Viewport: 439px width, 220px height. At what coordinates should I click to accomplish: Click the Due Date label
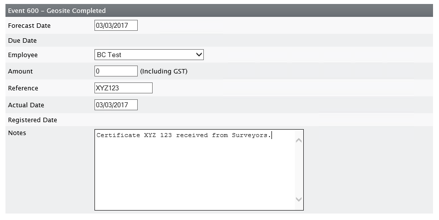[22, 41]
